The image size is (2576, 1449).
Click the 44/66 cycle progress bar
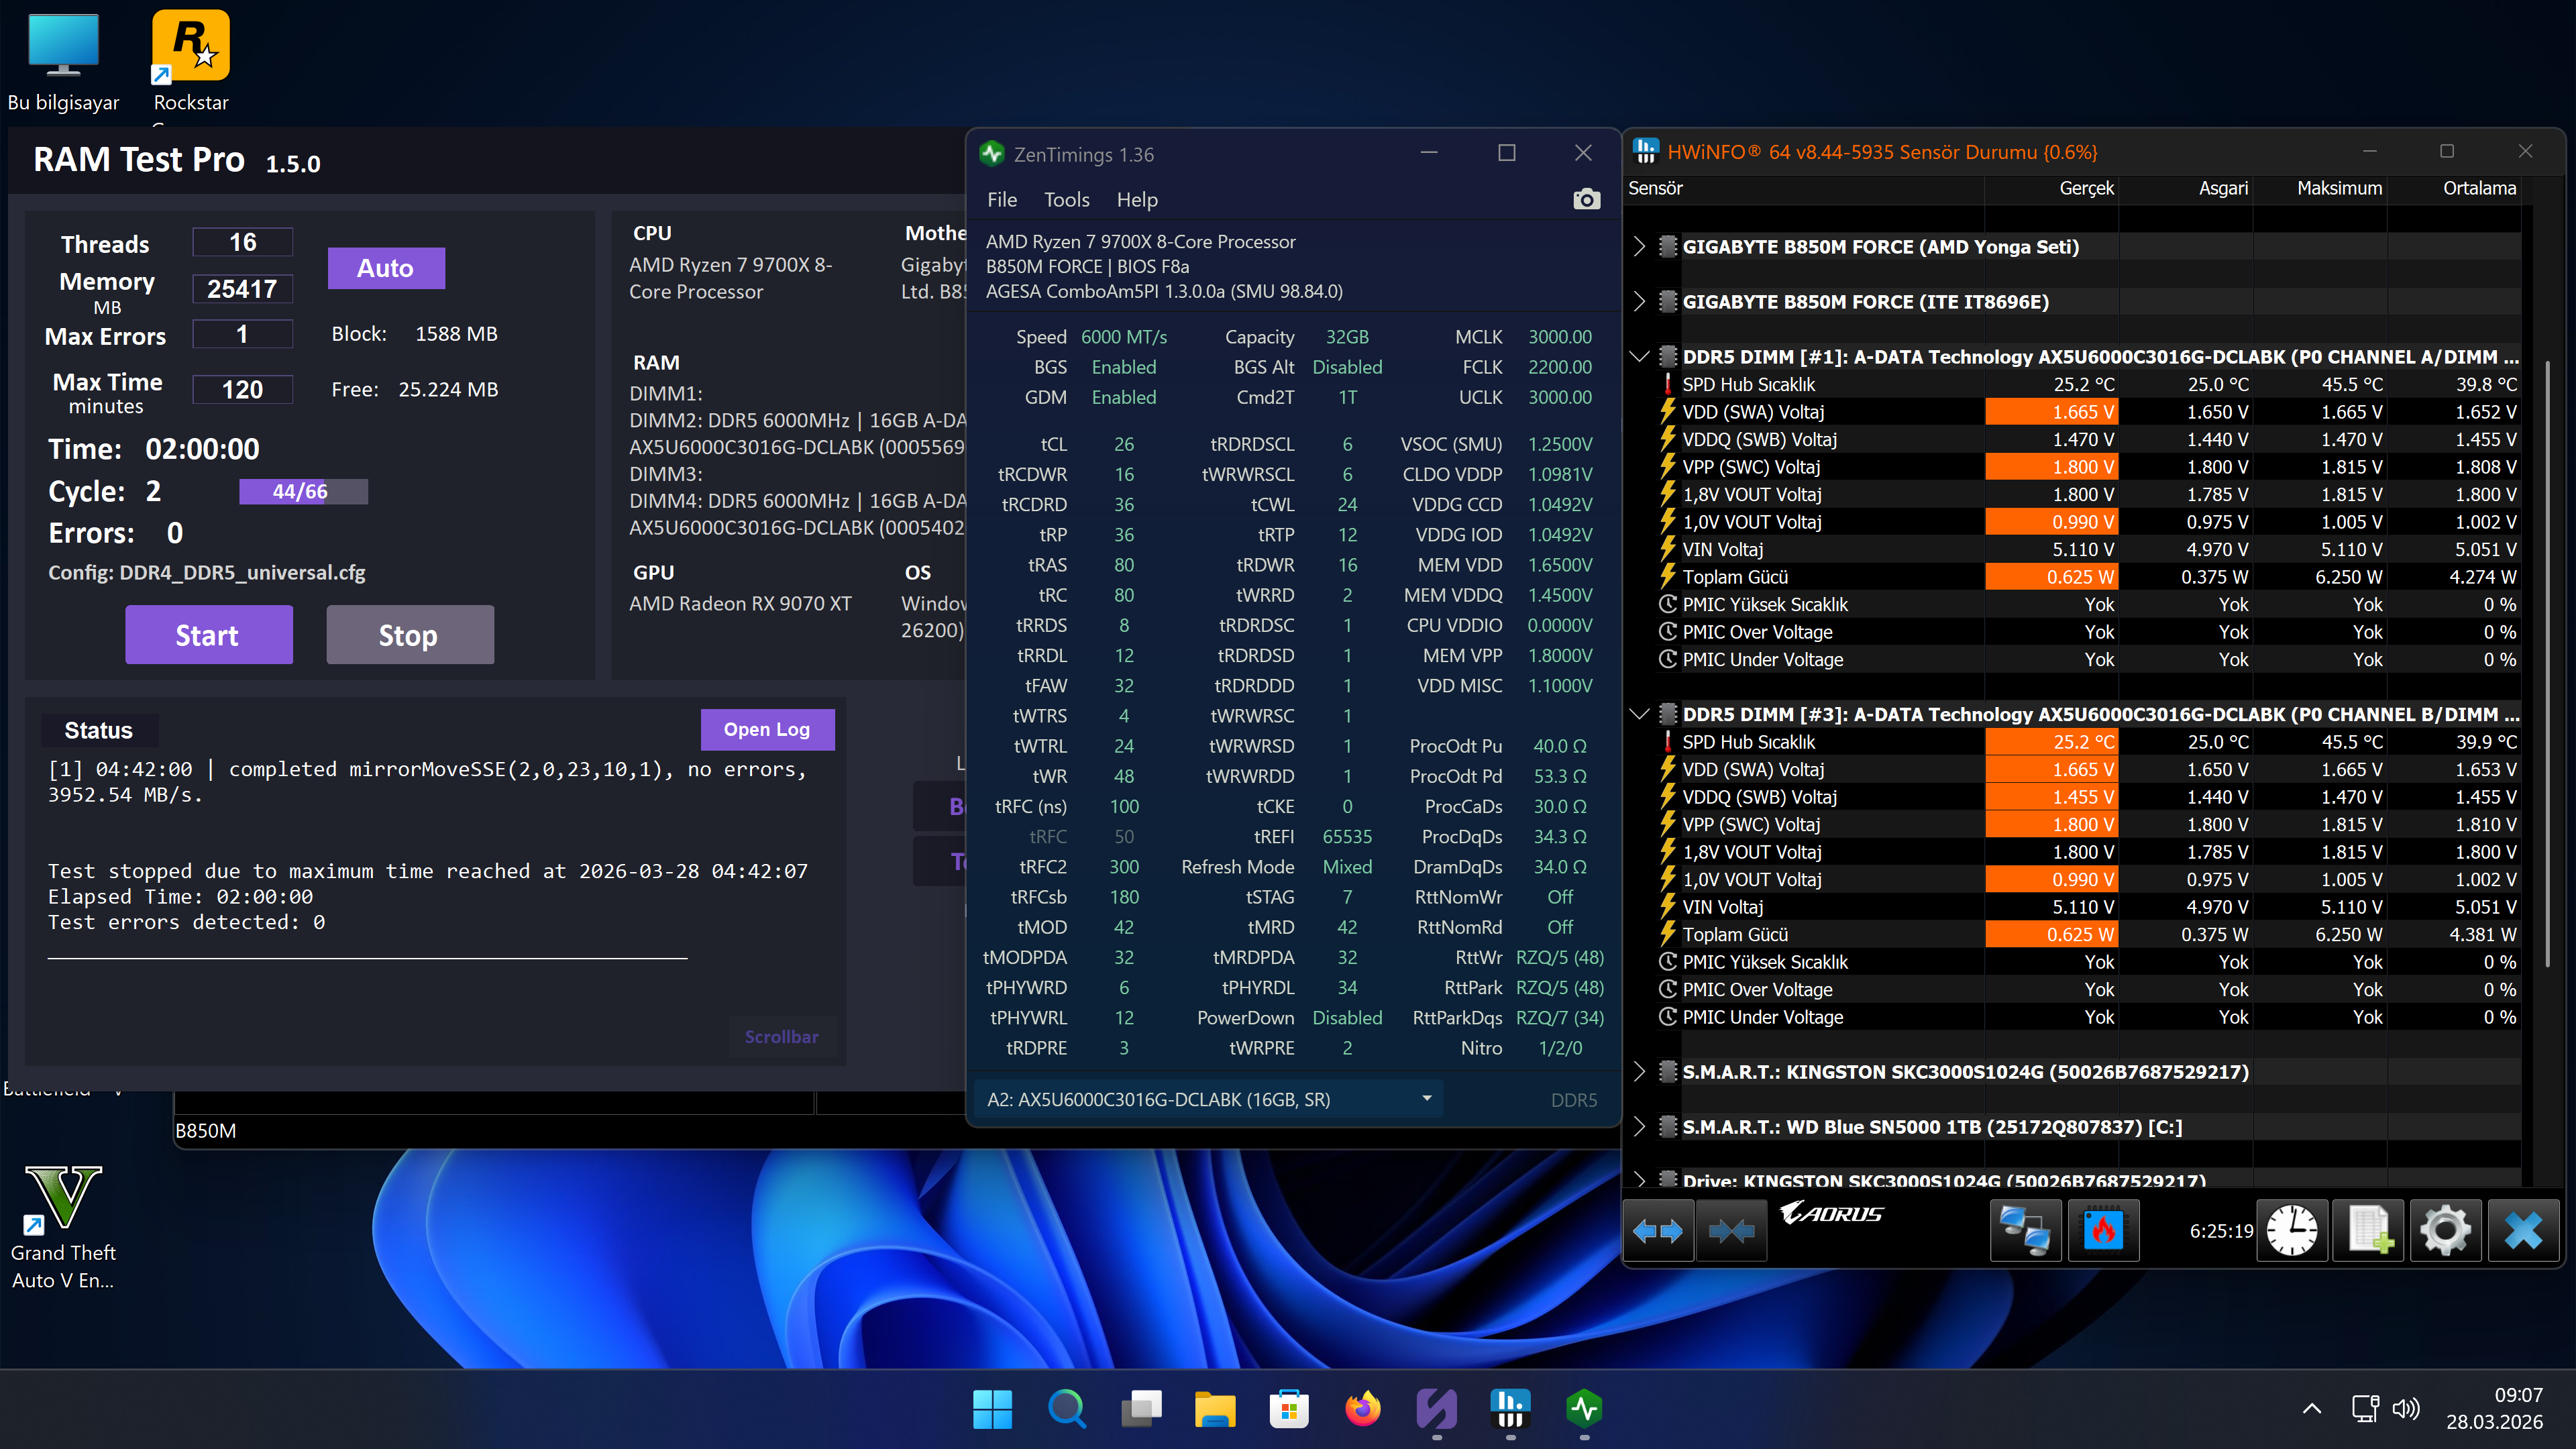coord(303,492)
